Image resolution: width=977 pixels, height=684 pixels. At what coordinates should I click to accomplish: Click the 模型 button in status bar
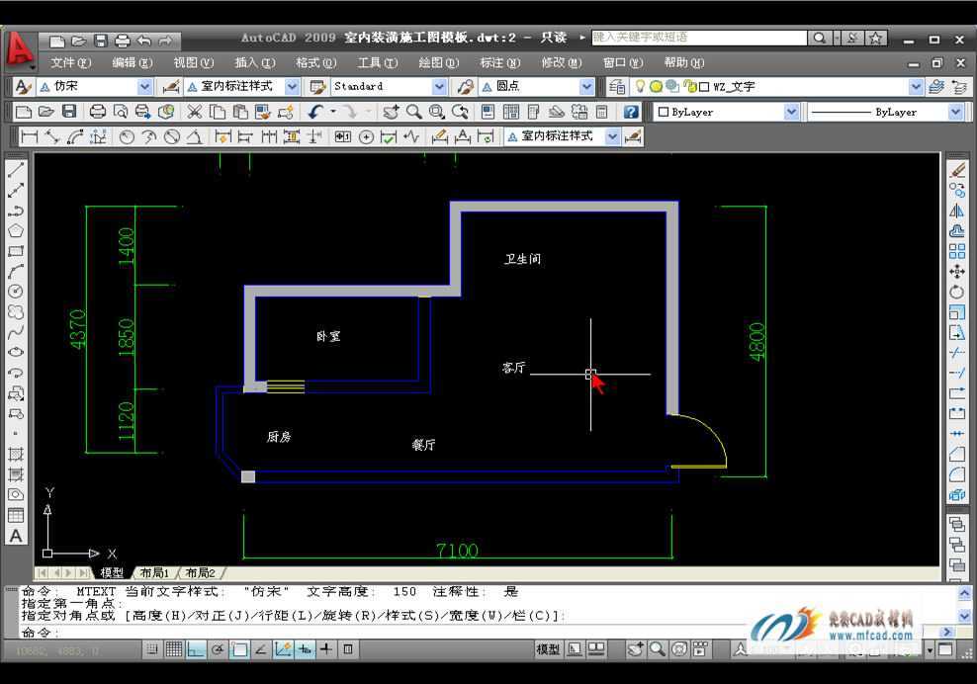click(x=548, y=649)
